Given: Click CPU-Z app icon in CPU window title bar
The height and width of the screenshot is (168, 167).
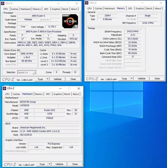Looking at the screenshot, I should [x=3, y=4].
